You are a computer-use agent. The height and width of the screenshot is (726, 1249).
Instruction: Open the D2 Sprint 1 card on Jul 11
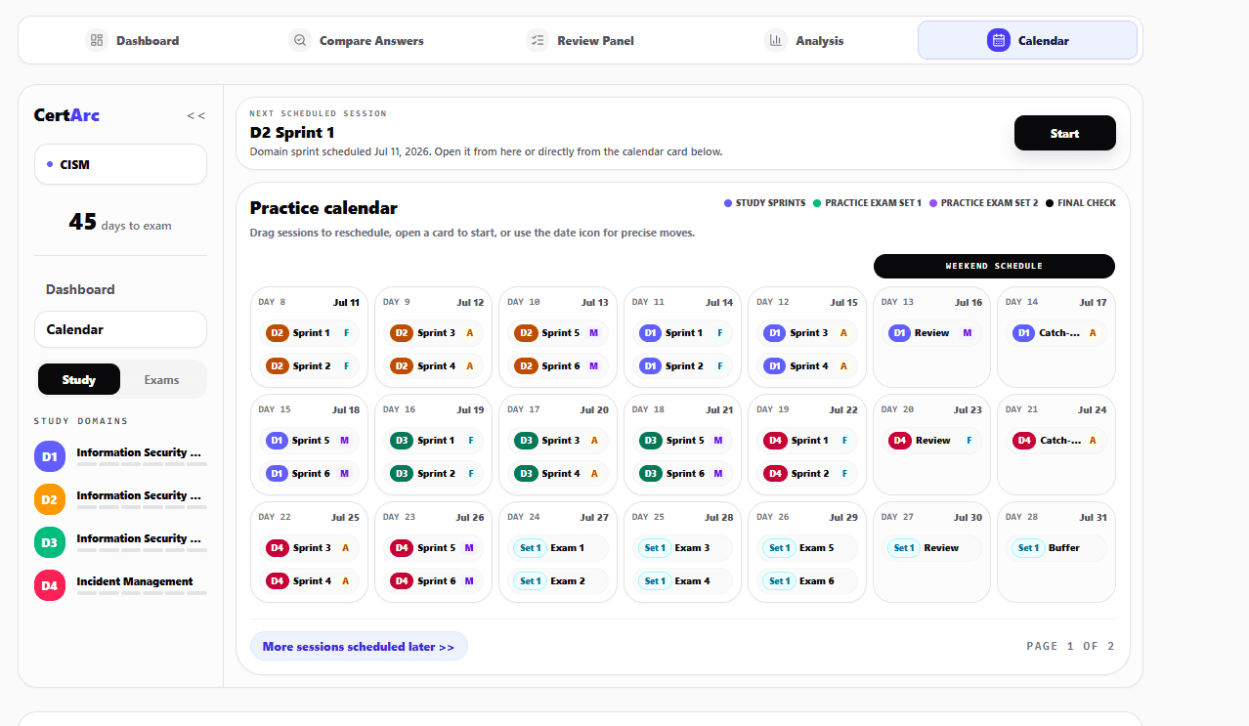click(x=309, y=333)
